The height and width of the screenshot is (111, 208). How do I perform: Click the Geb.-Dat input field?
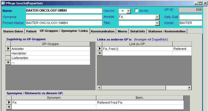[x=191, y=17]
